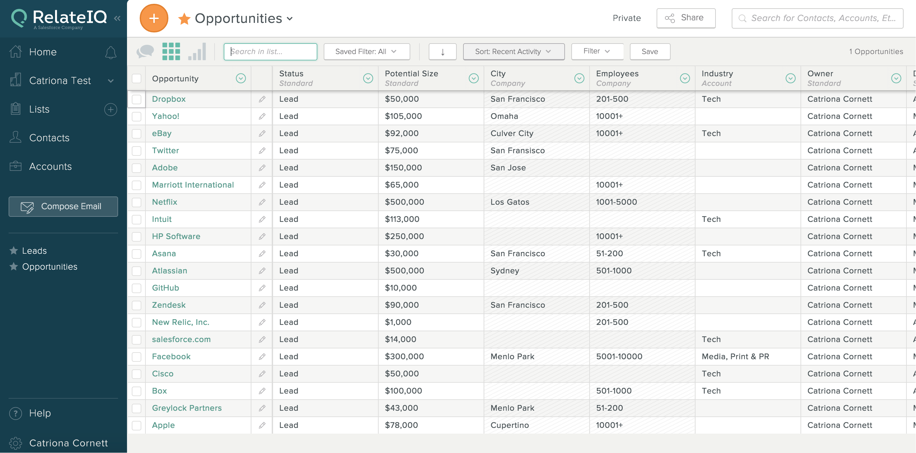Click the Compose Email button
This screenshot has width=916, height=453.
click(x=63, y=206)
